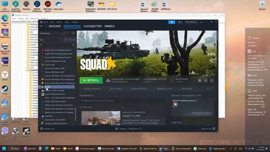Image resolution: width=270 pixels, height=152 pixels.
Task: Click Steam's forward navigation arrow
Action: tap(46, 26)
